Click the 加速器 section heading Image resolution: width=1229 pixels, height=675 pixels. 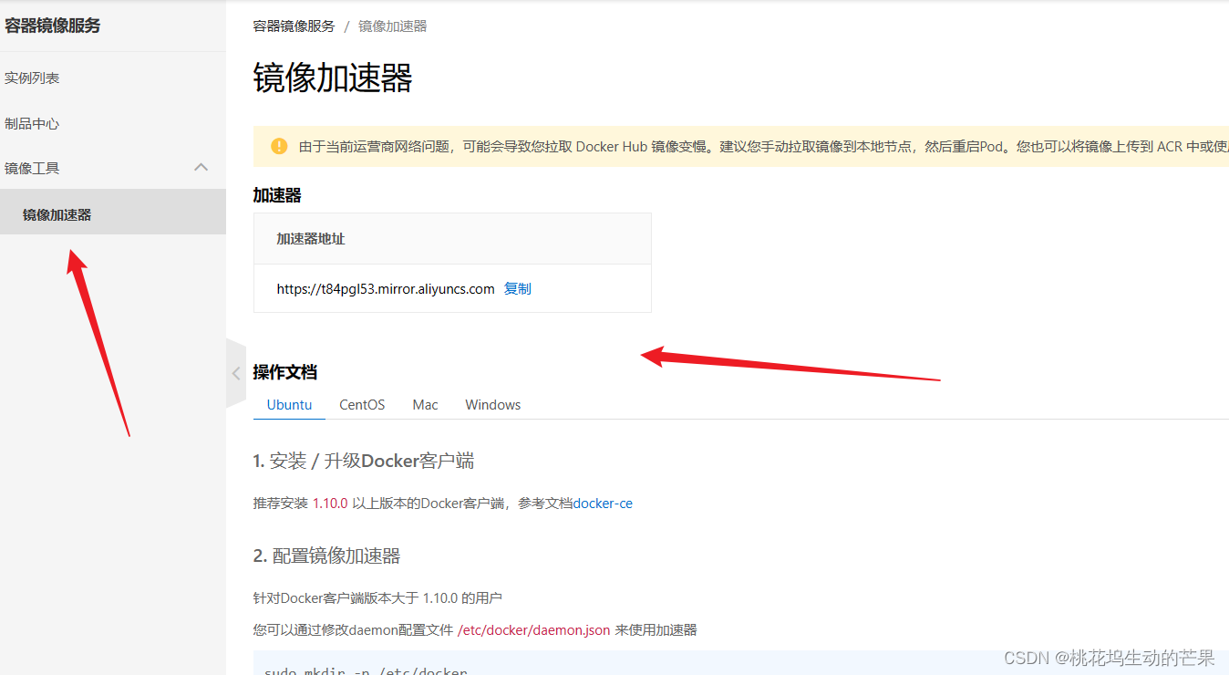tap(277, 195)
